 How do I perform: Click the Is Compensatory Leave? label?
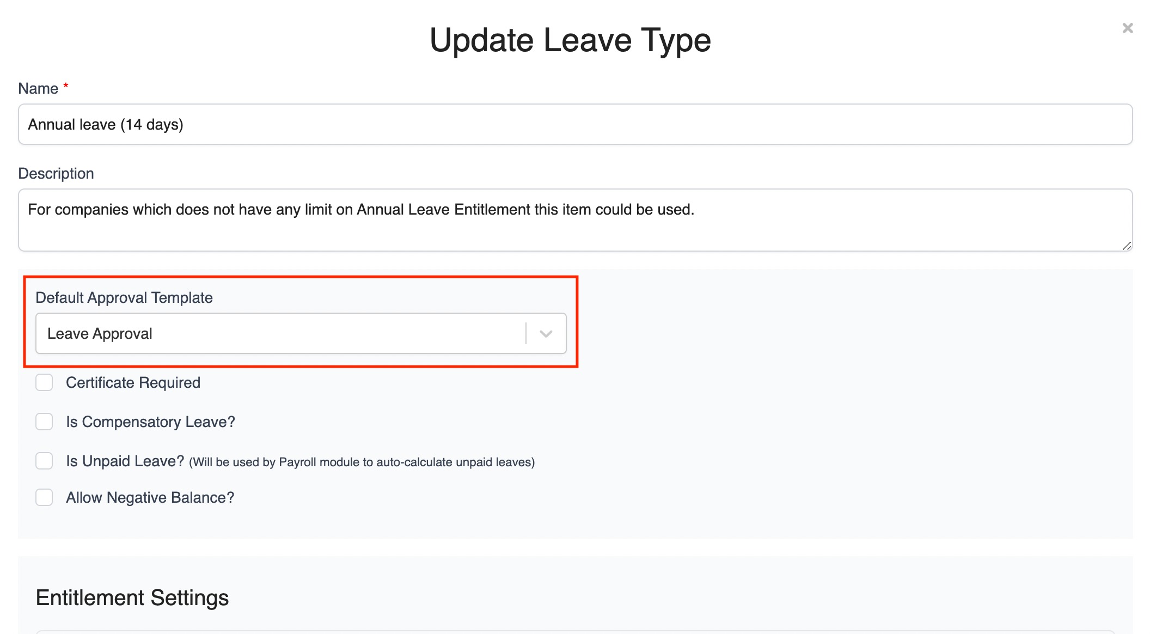150,422
